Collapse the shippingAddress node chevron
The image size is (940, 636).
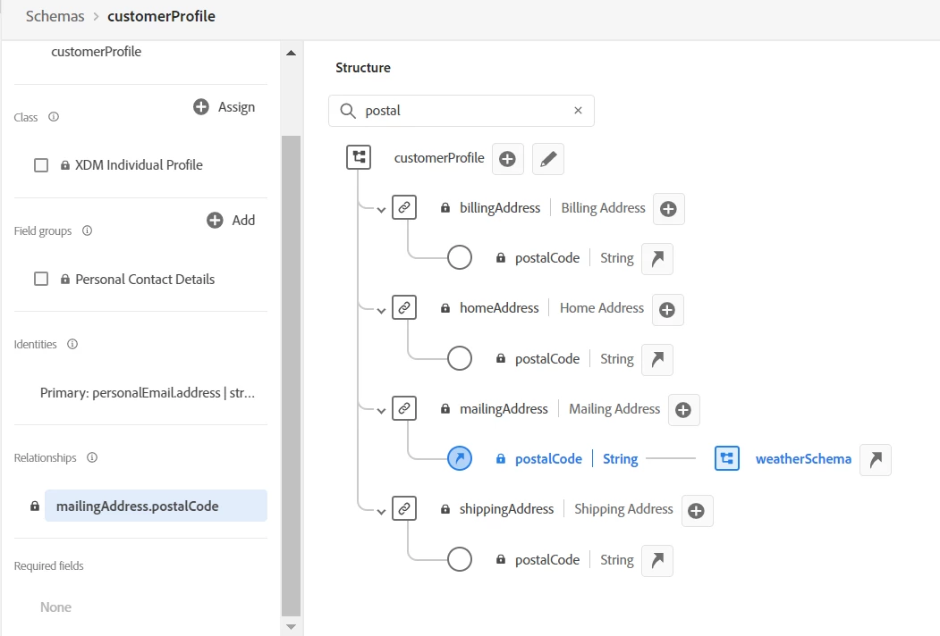[x=382, y=511]
